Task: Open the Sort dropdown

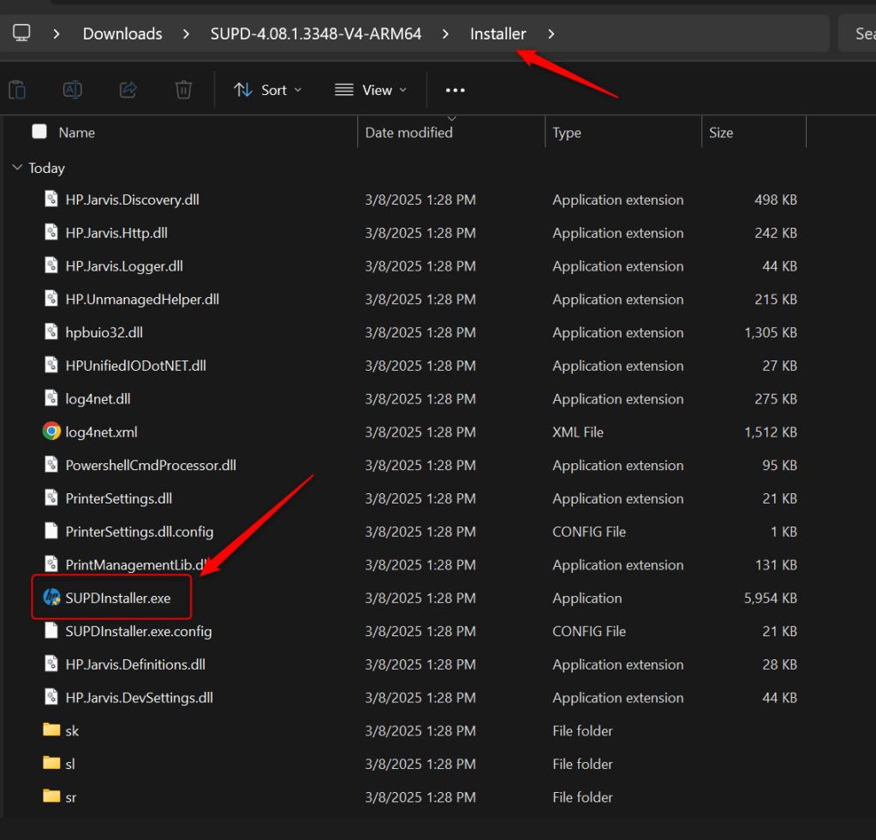Action: pos(268,90)
